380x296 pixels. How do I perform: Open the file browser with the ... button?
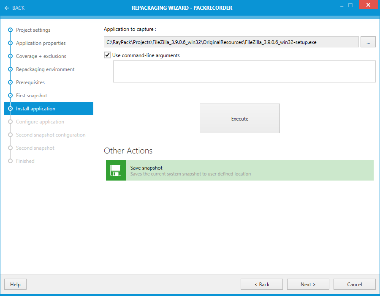pyautogui.click(x=368, y=41)
